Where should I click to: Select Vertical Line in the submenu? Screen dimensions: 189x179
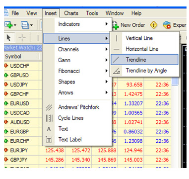144,38
